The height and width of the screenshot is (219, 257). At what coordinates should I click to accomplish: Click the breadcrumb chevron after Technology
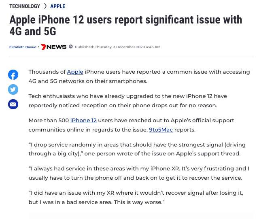pos(45,6)
